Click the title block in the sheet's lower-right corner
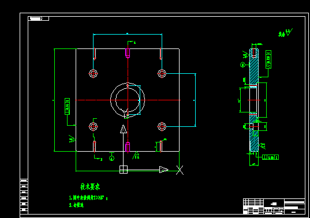Image resolution: width=310 pixels, height=218 pixels. tap(274, 206)
